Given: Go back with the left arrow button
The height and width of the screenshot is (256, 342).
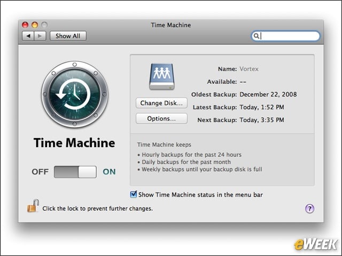Looking at the screenshot, I should [x=28, y=36].
